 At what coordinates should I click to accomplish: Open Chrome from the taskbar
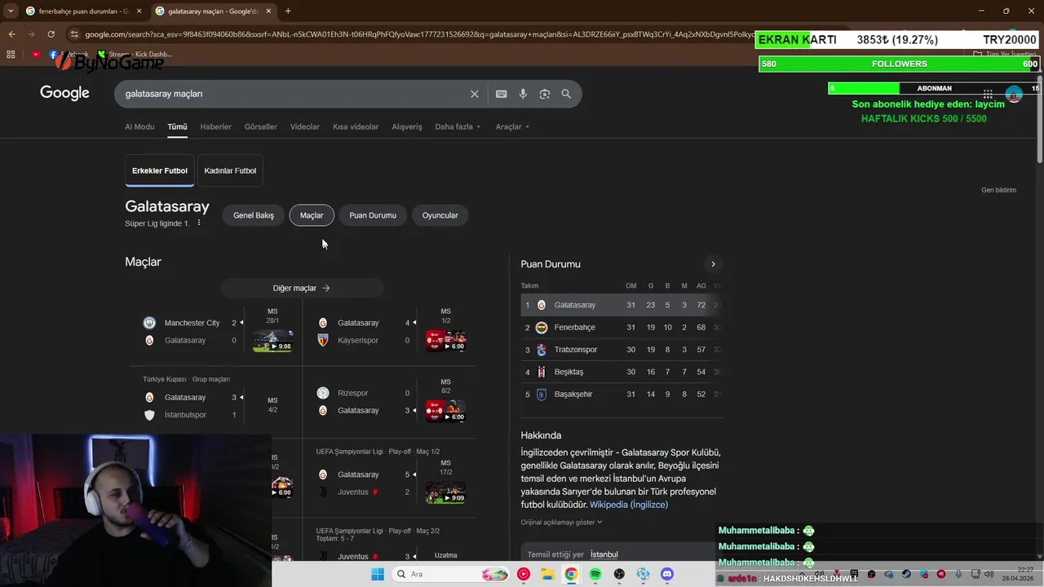pos(571,574)
